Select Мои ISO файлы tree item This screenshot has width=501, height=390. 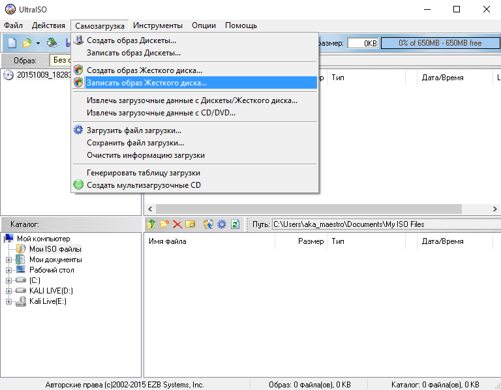(55, 249)
